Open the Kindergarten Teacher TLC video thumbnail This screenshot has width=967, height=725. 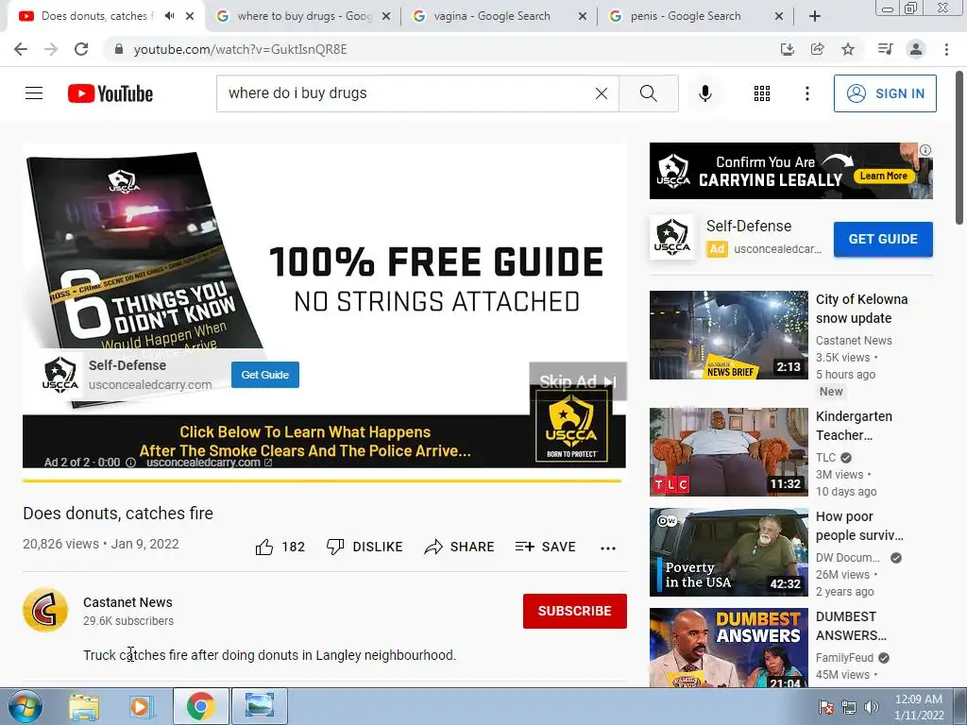pyautogui.click(x=728, y=452)
